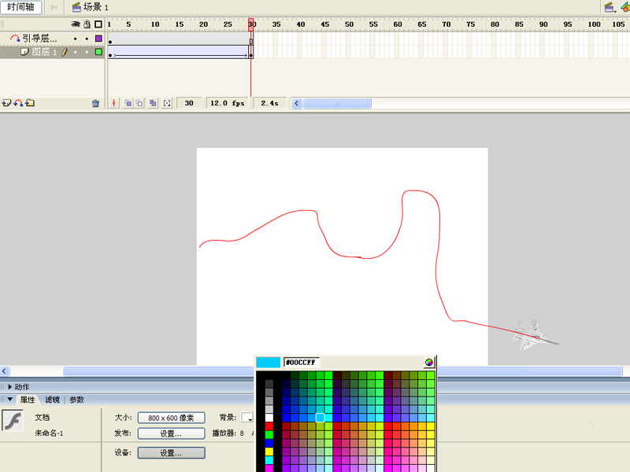Select the yellow swatch in the basic-color column
The height and width of the screenshot is (472, 630).
tap(269, 452)
